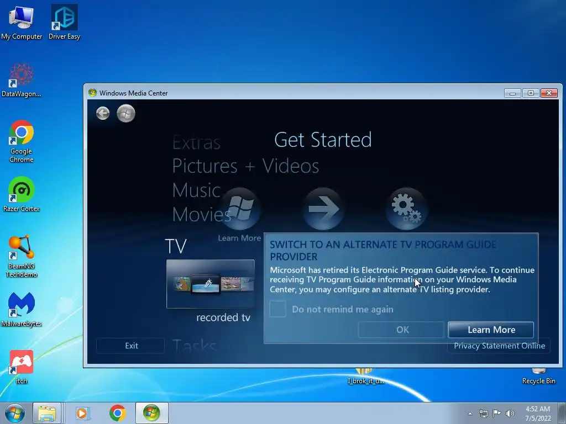Open Privacy Statement Online
The image size is (566, 424).
click(499, 346)
